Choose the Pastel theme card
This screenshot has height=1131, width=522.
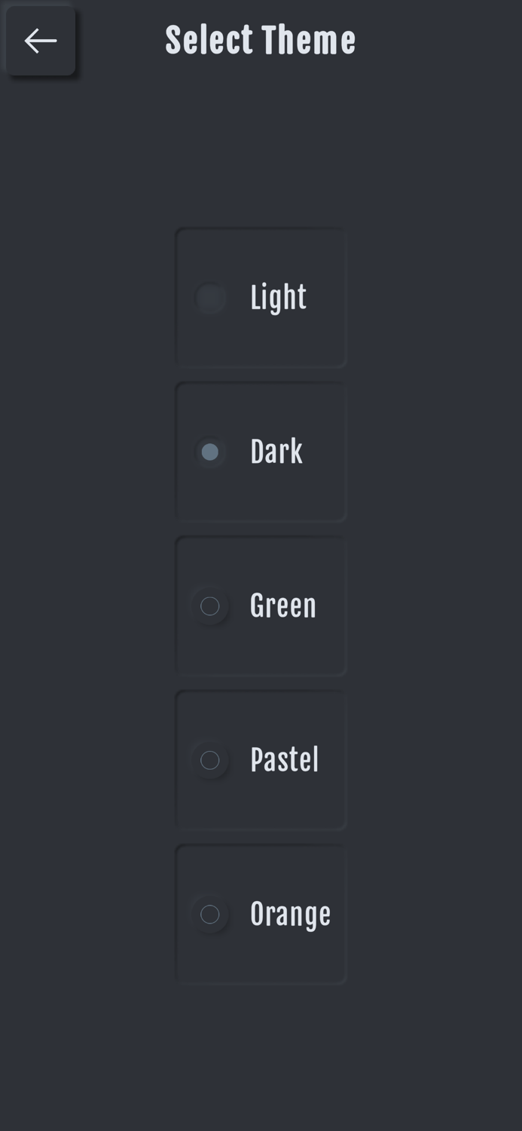[x=261, y=760]
